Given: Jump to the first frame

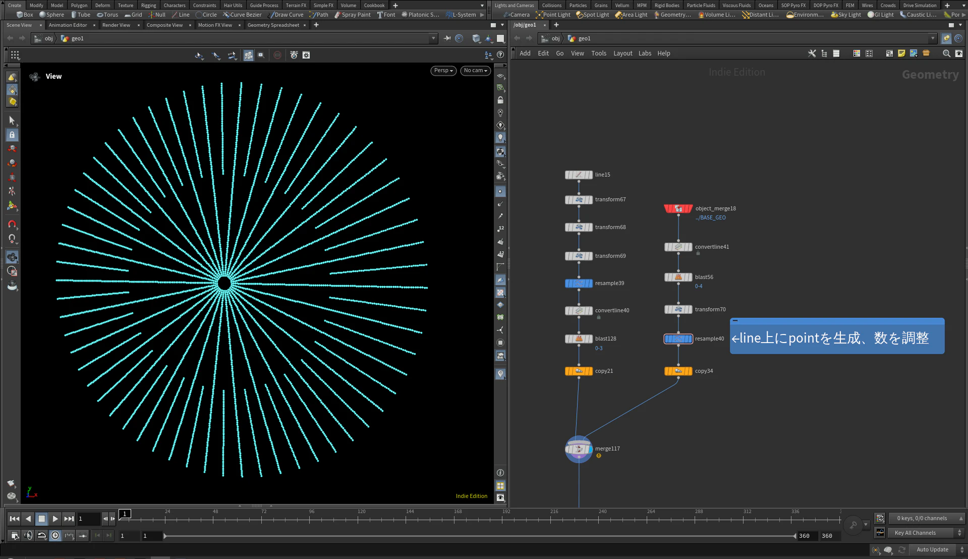Looking at the screenshot, I should [x=15, y=519].
